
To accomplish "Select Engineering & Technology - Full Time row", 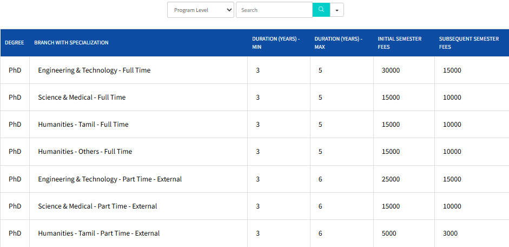I will point(94,70).
